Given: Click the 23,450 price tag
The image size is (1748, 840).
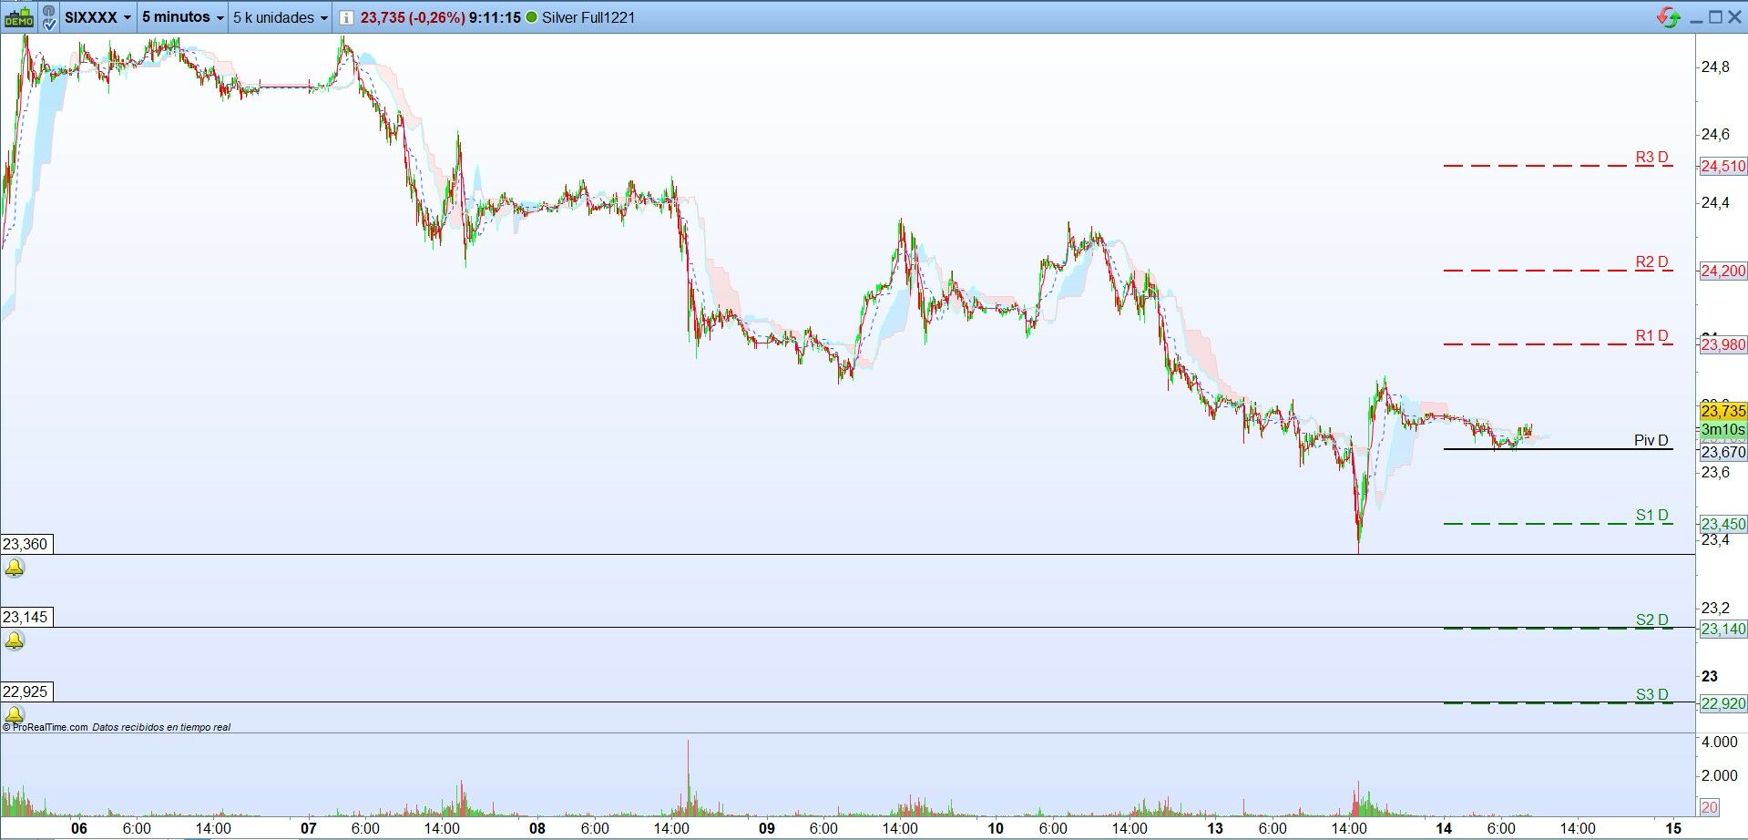Looking at the screenshot, I should [x=1723, y=524].
